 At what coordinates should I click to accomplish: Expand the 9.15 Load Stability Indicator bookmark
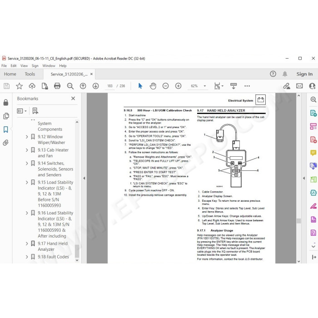click(x=27, y=183)
